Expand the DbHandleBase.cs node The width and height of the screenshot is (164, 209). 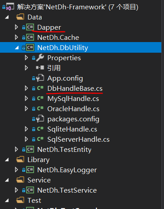(27, 88)
